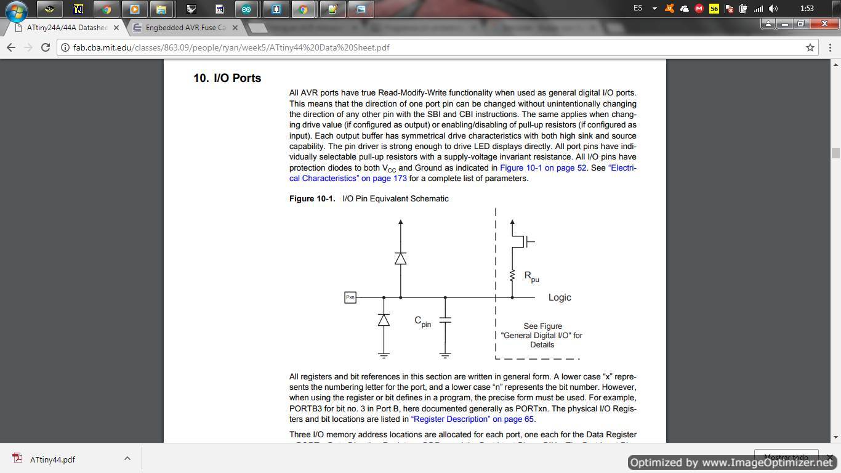This screenshot has height=473, width=841.
Task: Show hidden system tray icons
Action: 654,9
